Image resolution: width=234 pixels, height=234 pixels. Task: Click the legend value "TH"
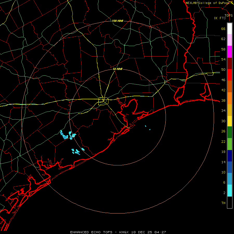coord(223,203)
